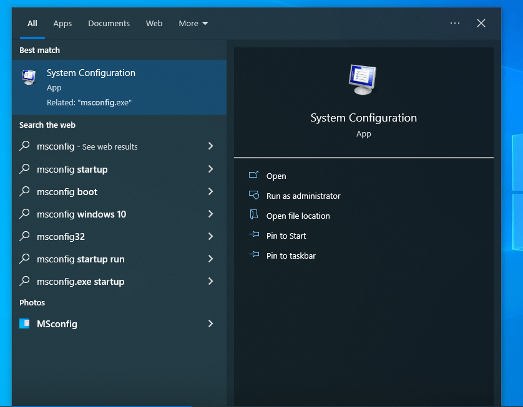Click the Open arrow icon

[253, 176]
